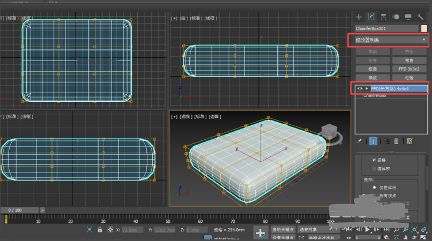Click the Y coordinate field
This screenshot has width=432, height=241.
click(165, 230)
